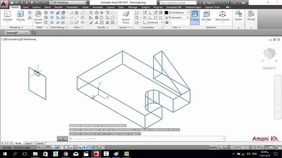Open the 2D Wireframe visual style dropdown
This screenshot has height=158, width=282.
[x=177, y=13]
